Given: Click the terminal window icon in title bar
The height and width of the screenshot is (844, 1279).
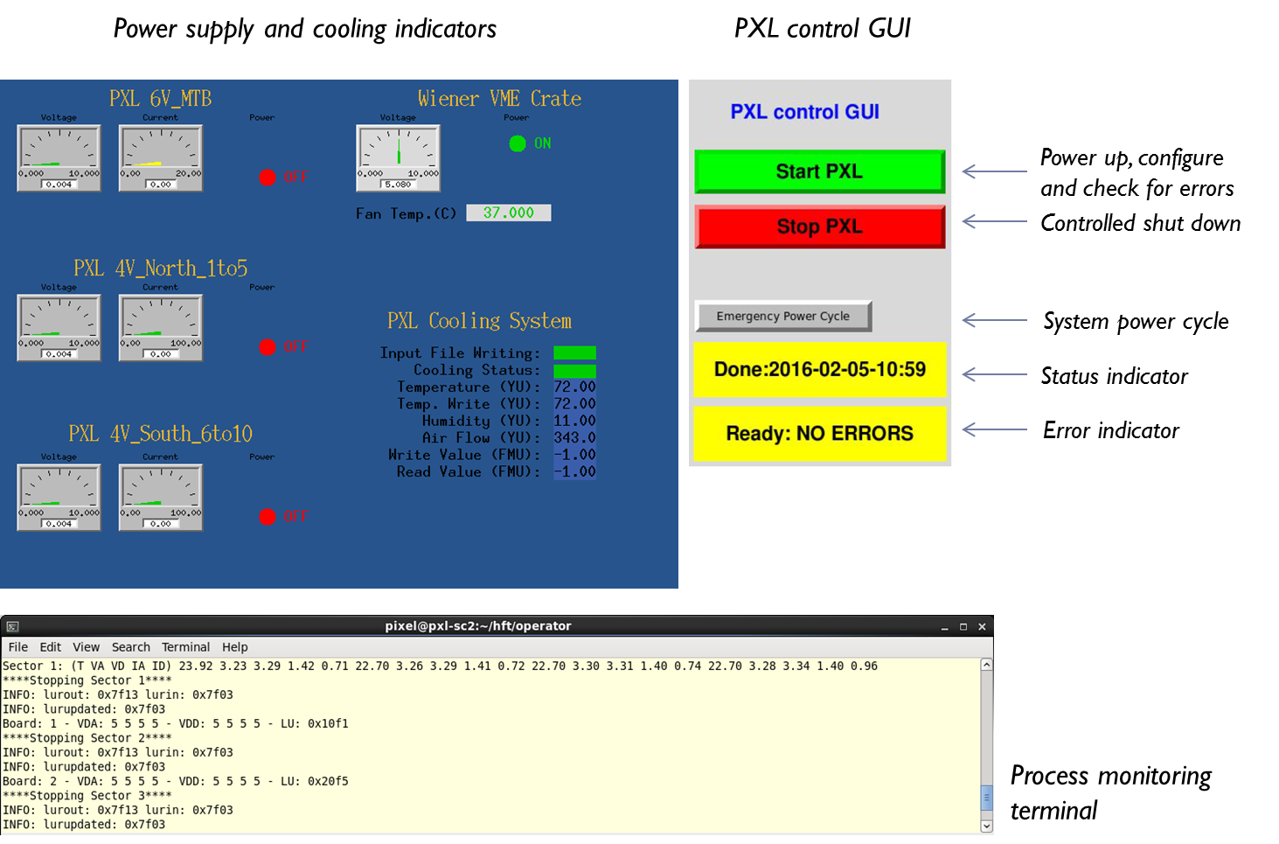Looking at the screenshot, I should 12,626.
